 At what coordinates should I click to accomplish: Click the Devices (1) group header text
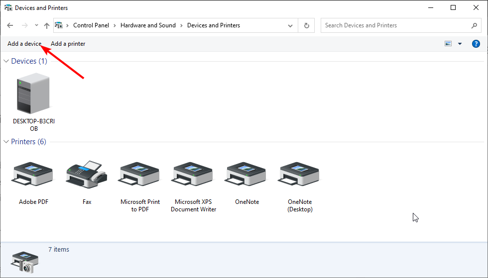[x=29, y=61]
